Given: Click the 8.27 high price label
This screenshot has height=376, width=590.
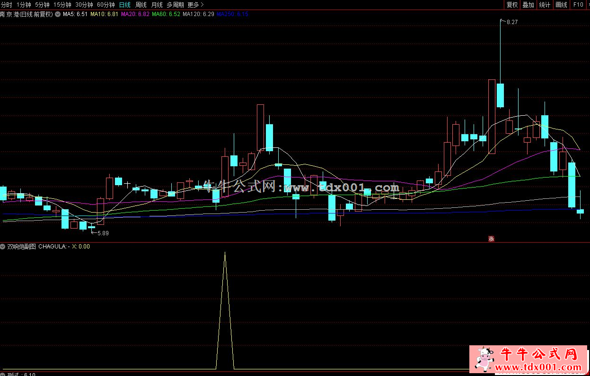Looking at the screenshot, I should 512,22.
